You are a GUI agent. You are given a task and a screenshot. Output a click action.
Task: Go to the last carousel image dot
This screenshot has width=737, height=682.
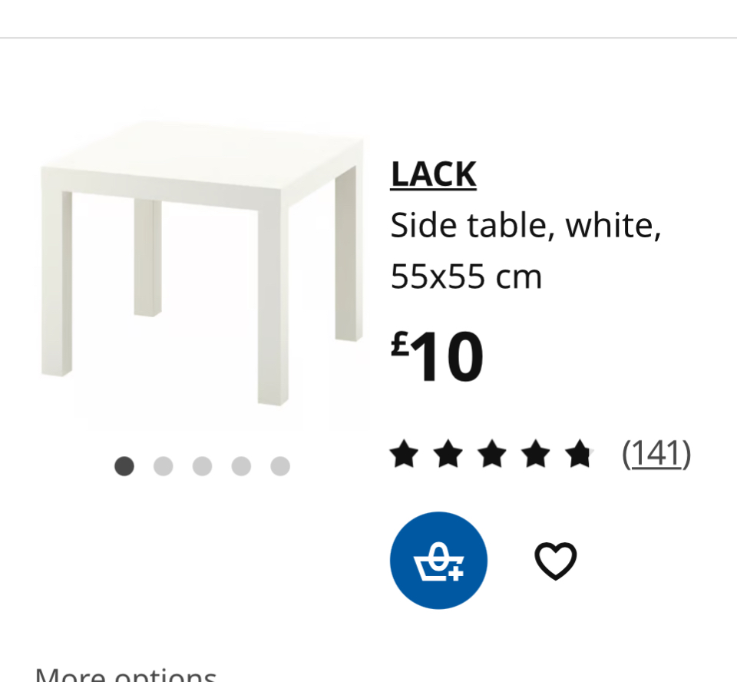coord(280,466)
